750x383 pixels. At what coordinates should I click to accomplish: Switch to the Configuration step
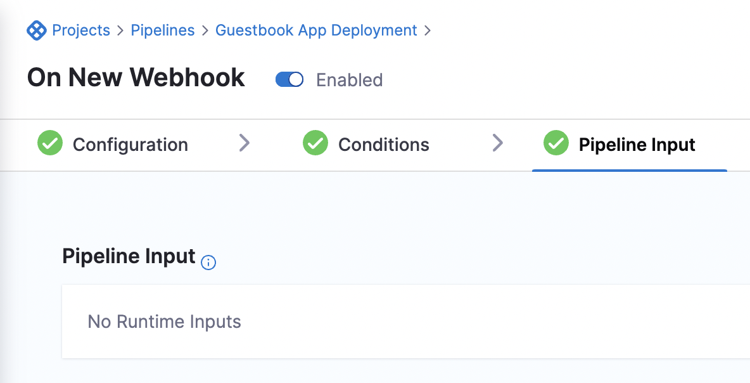[x=130, y=144]
